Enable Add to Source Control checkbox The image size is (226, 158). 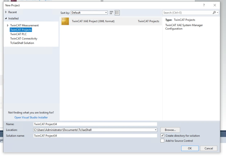(162, 141)
